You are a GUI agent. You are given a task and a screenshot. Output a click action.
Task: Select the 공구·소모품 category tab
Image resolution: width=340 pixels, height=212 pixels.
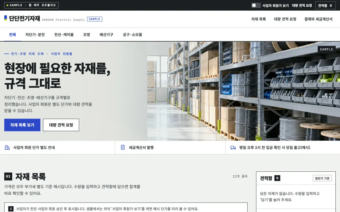pos(132,35)
